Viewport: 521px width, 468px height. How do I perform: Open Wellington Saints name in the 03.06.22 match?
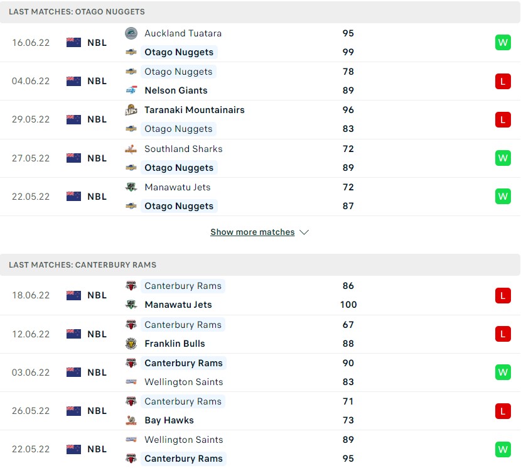(x=184, y=381)
